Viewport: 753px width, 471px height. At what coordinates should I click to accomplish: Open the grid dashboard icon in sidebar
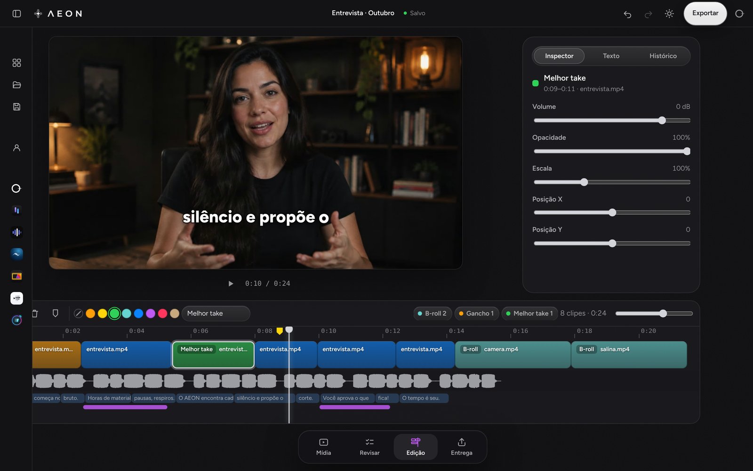tap(16, 63)
